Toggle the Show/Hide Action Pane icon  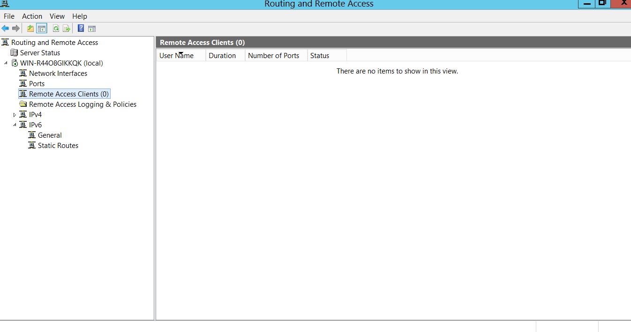tap(92, 29)
